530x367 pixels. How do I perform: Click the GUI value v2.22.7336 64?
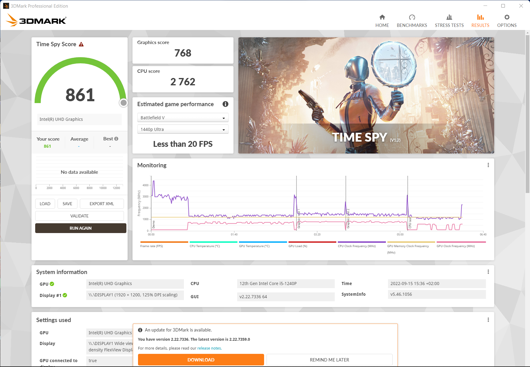pos(286,297)
